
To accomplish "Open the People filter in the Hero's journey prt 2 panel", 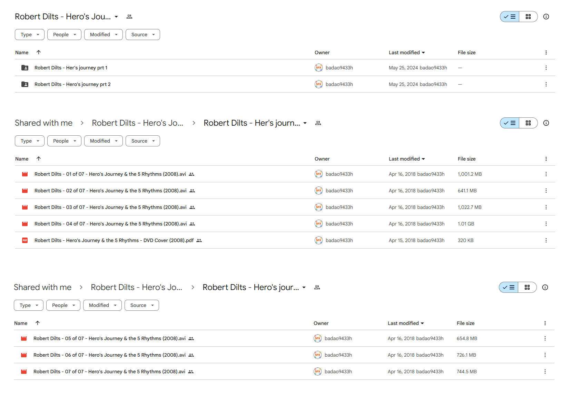I will point(63,305).
